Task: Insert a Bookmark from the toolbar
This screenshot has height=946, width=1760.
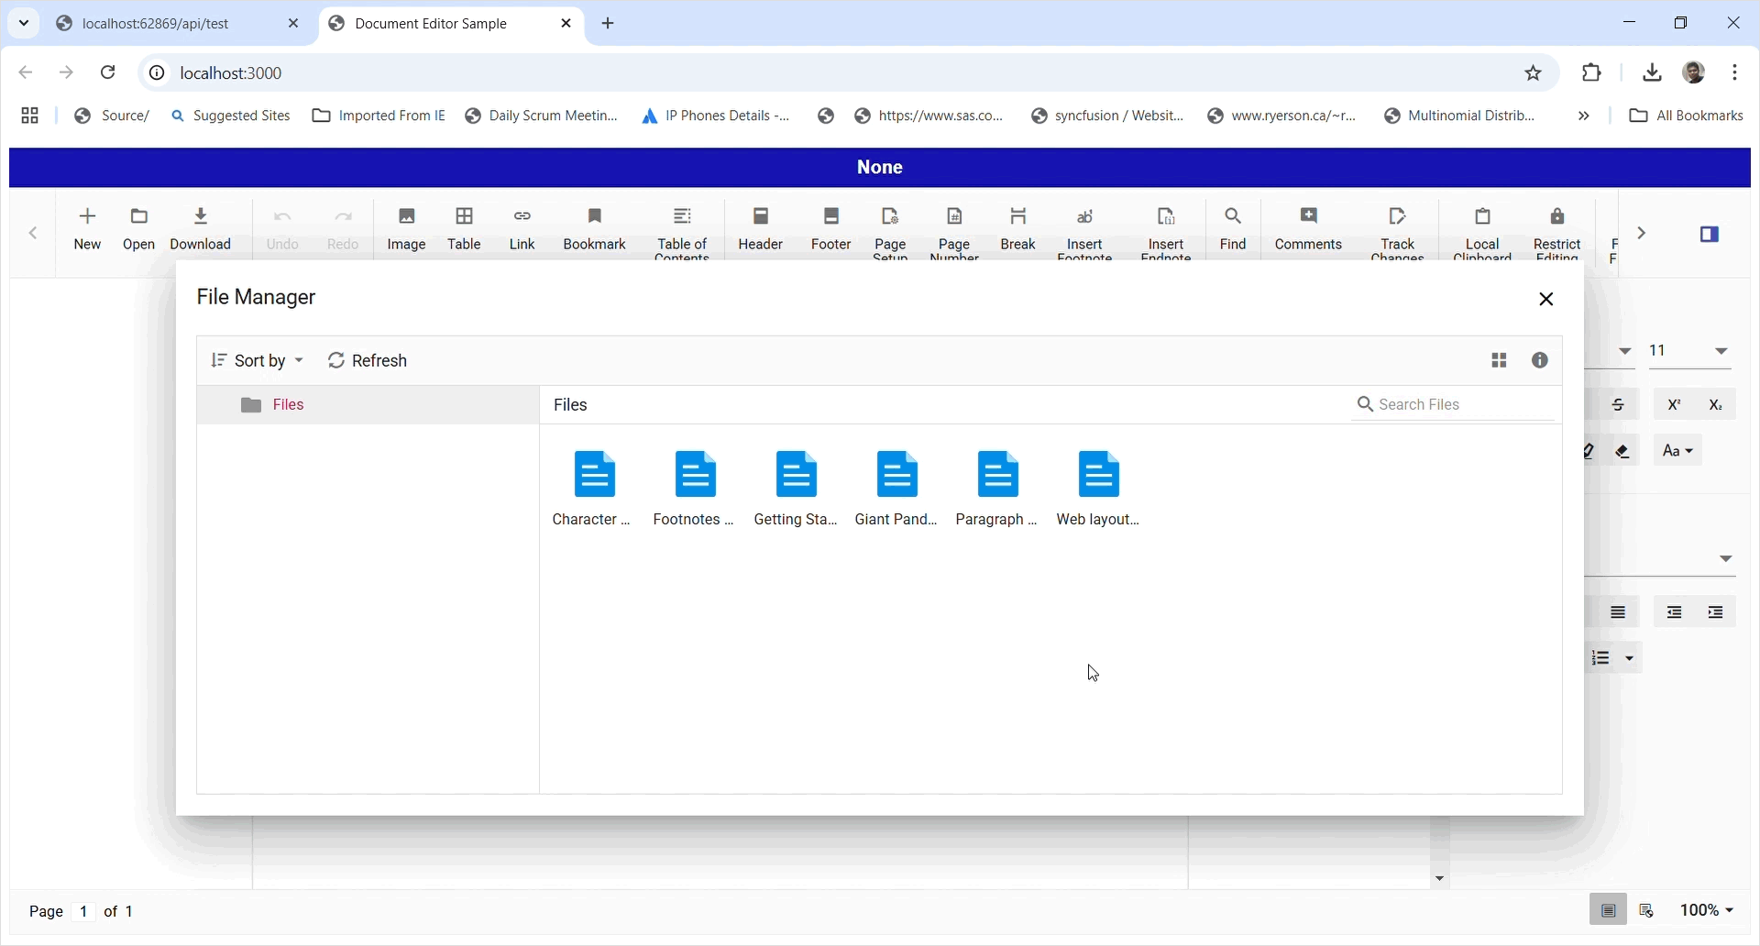Action: pyautogui.click(x=594, y=227)
